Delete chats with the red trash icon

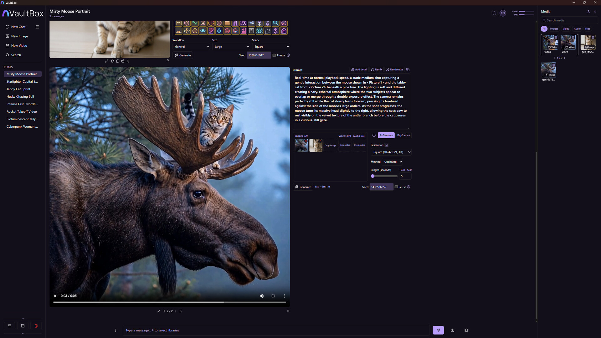pos(36,326)
